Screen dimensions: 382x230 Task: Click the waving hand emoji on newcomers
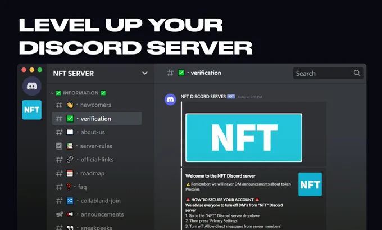pyautogui.click(x=70, y=105)
